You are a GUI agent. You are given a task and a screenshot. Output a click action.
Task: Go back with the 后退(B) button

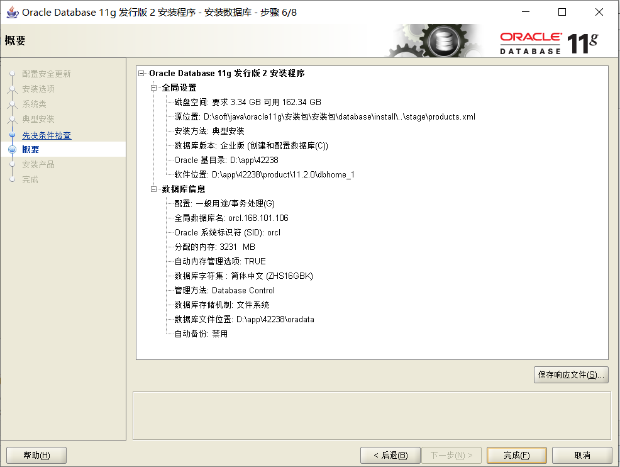coord(390,455)
